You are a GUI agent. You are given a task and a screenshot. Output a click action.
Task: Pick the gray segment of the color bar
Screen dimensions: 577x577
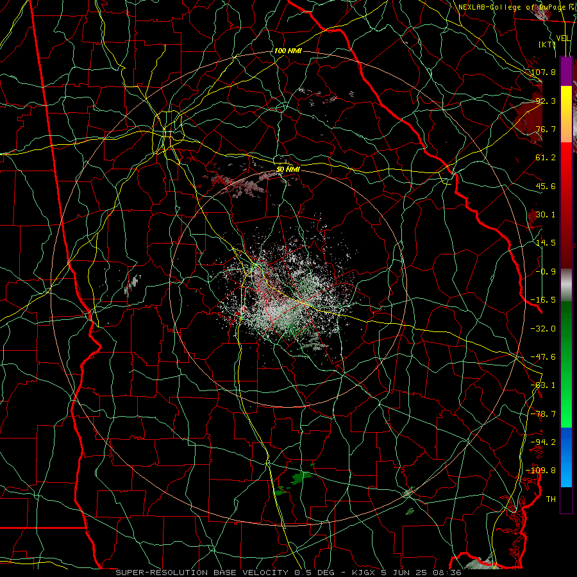coord(566,285)
